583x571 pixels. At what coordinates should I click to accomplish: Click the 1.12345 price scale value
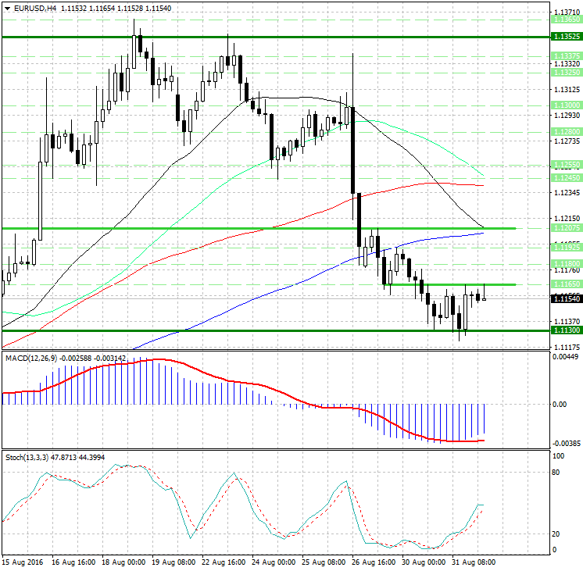pos(567,193)
